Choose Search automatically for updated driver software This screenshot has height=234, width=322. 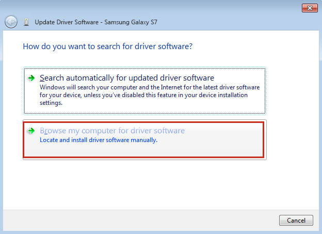tap(144, 91)
